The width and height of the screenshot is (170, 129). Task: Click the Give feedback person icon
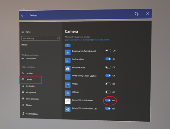(23, 114)
